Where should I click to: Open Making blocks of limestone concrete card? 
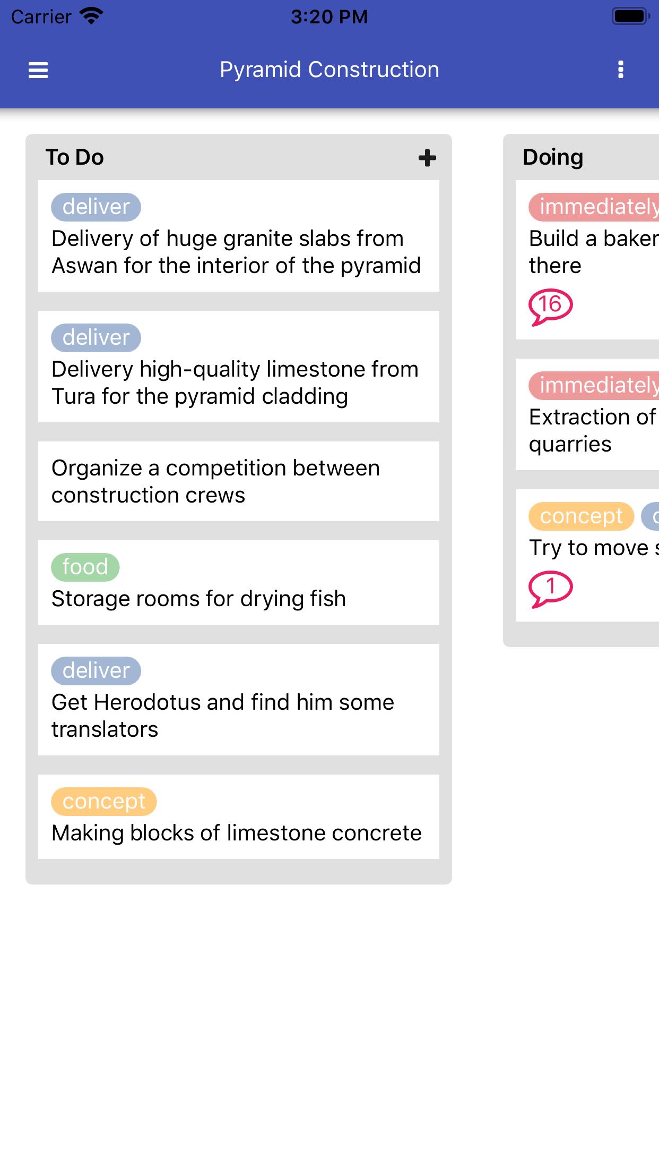click(x=239, y=817)
